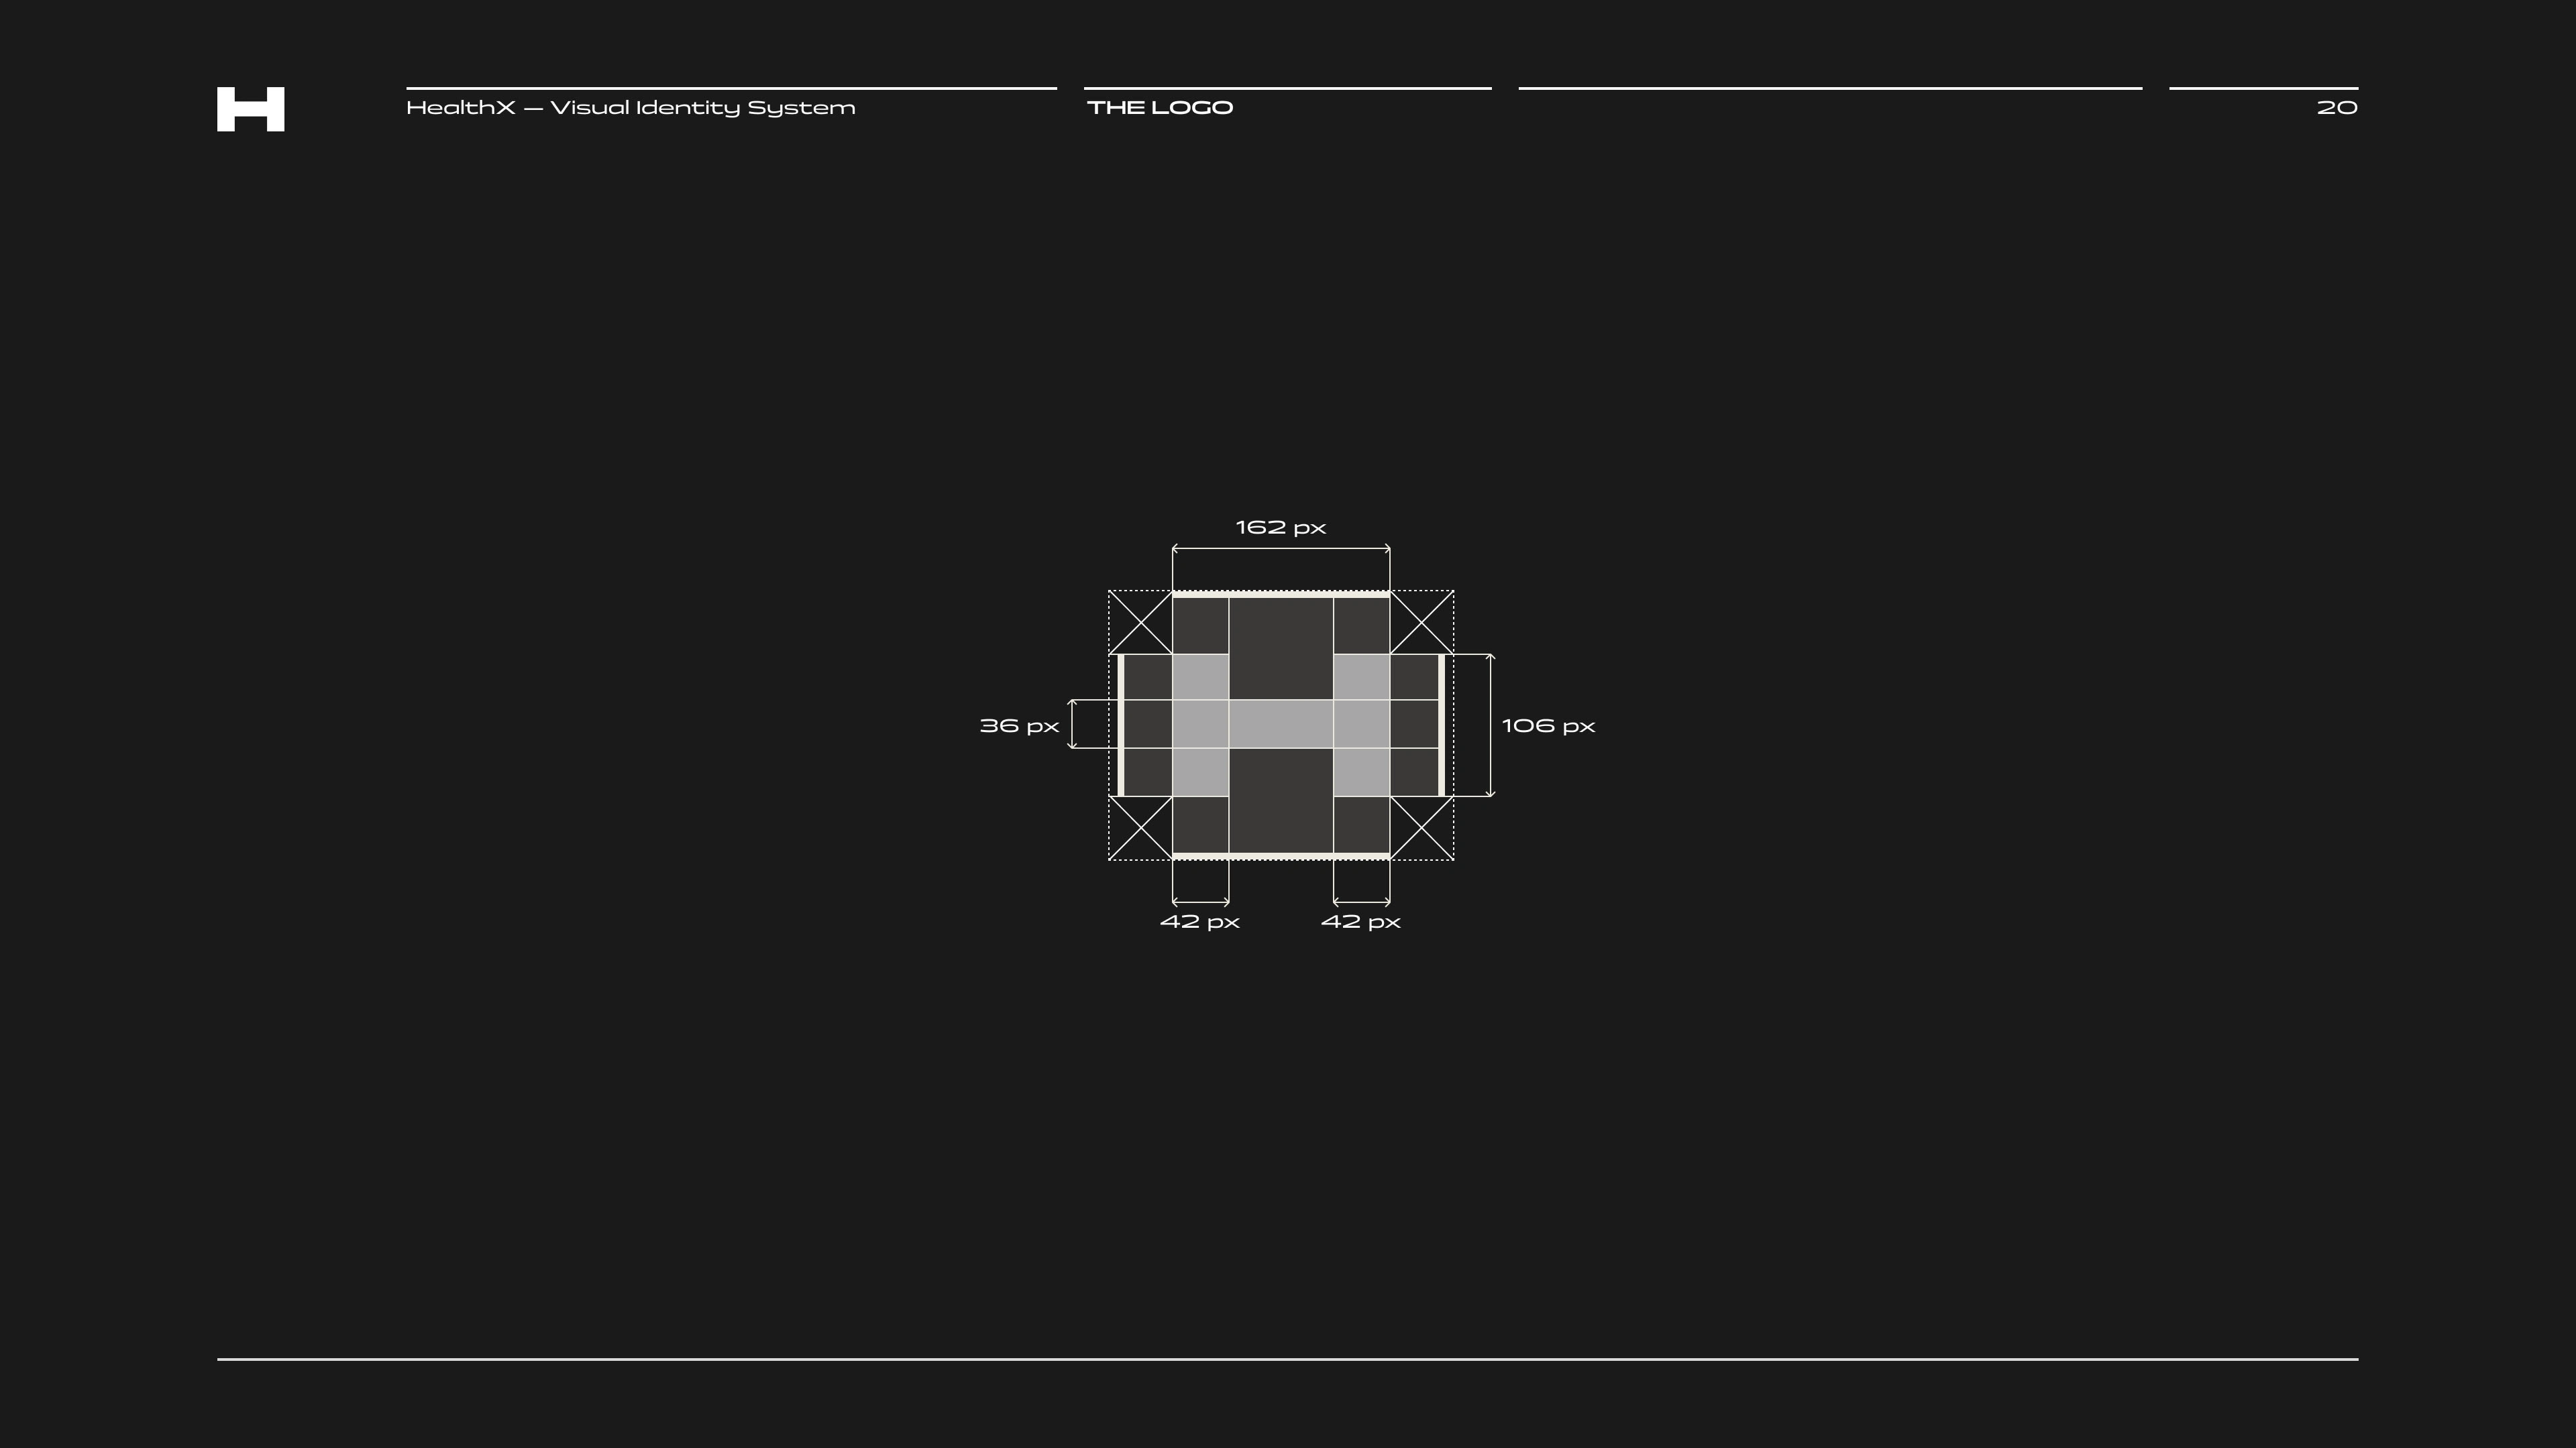Click the top-right crossed clear-space box
Viewport: 2576px width, 1448px height.
pos(1421,623)
